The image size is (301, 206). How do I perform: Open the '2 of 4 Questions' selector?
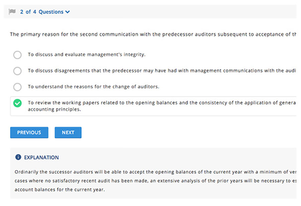tap(42, 12)
